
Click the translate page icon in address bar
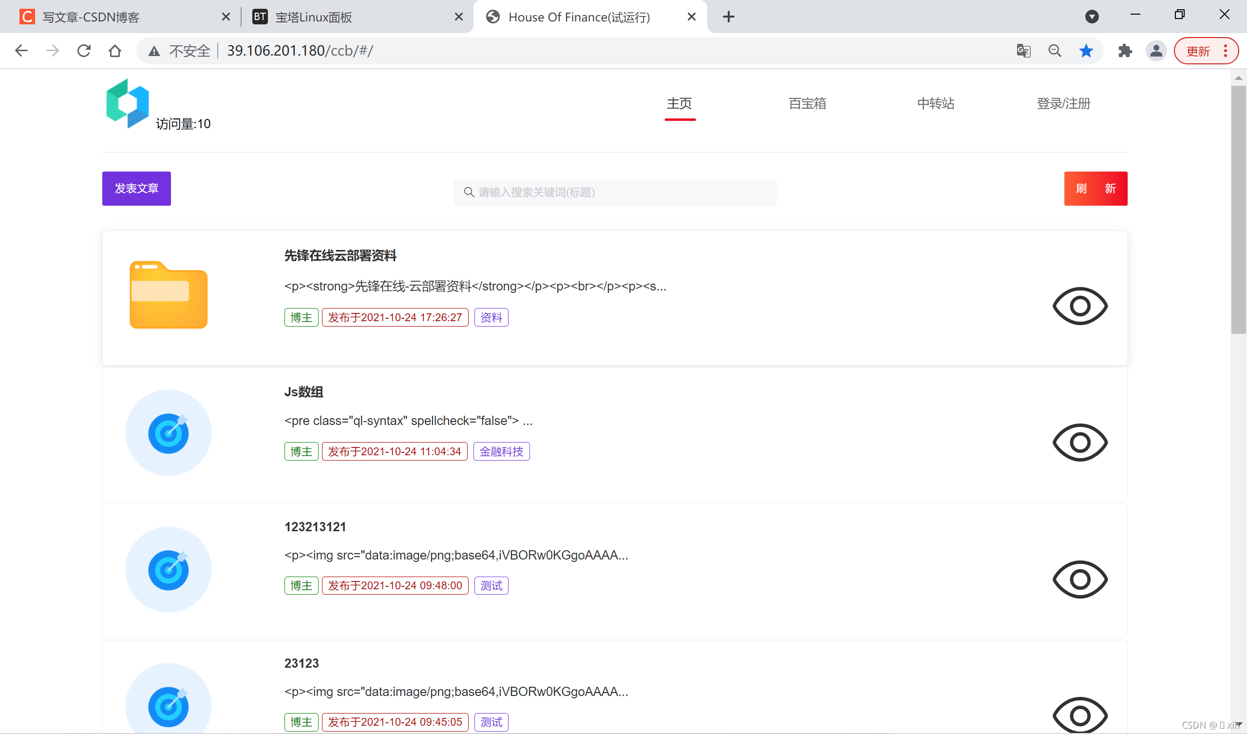[x=1023, y=51]
